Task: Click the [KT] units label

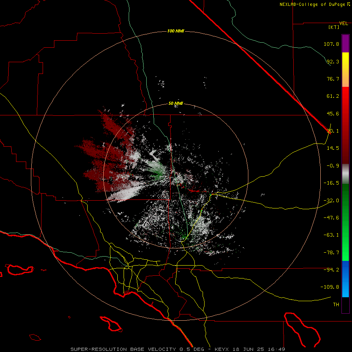Action: coord(334,27)
